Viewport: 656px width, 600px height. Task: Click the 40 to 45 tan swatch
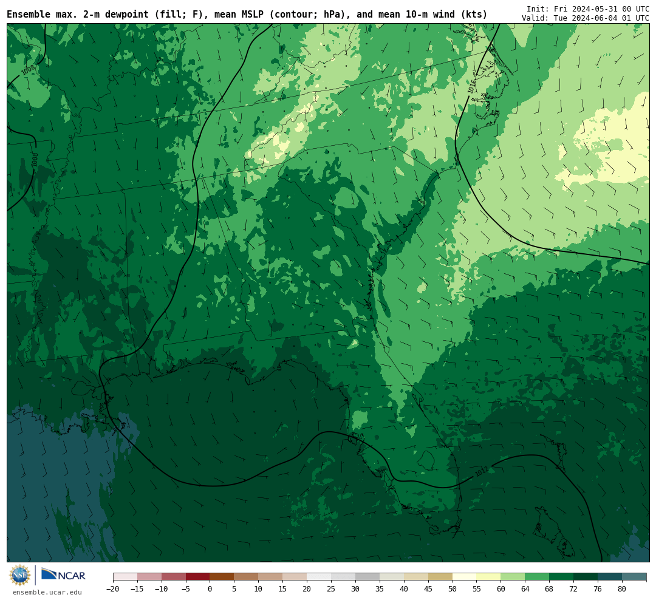(416, 577)
